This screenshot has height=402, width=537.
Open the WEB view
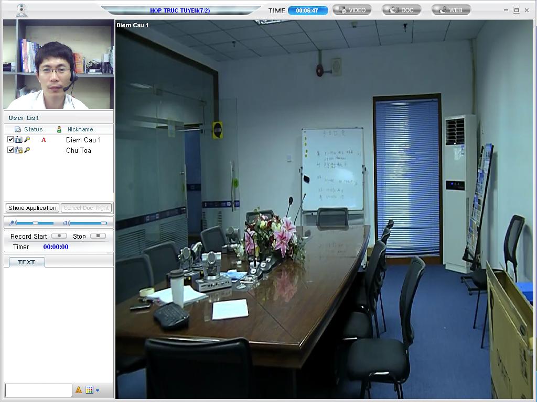pos(451,10)
